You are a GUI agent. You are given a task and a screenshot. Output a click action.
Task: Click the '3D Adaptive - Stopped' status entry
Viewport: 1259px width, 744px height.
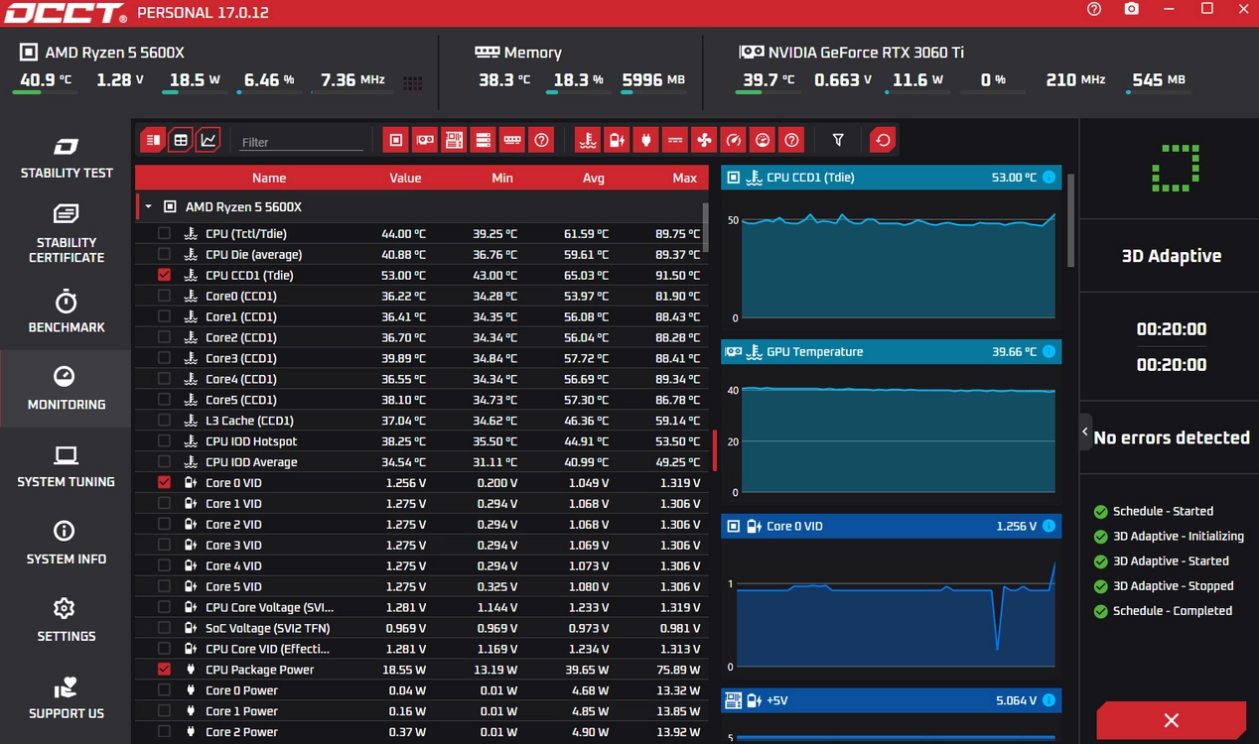[x=1173, y=586]
